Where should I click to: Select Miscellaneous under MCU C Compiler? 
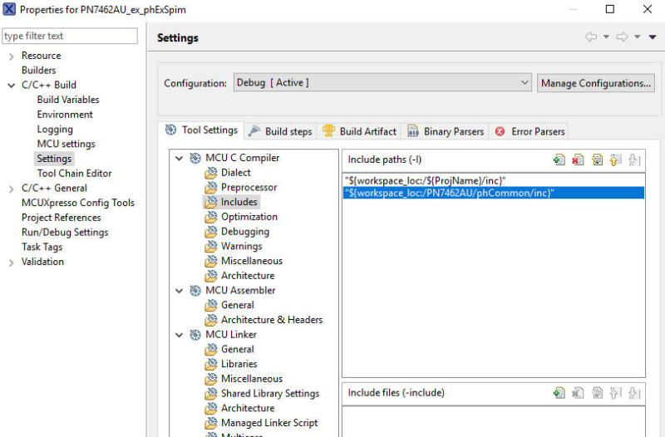tap(252, 261)
